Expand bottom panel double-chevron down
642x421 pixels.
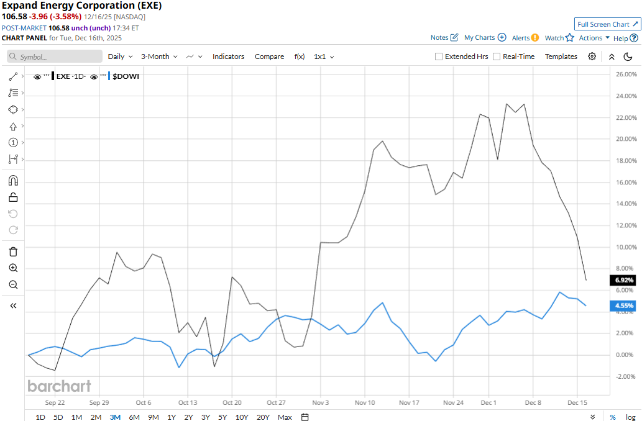(x=593, y=417)
